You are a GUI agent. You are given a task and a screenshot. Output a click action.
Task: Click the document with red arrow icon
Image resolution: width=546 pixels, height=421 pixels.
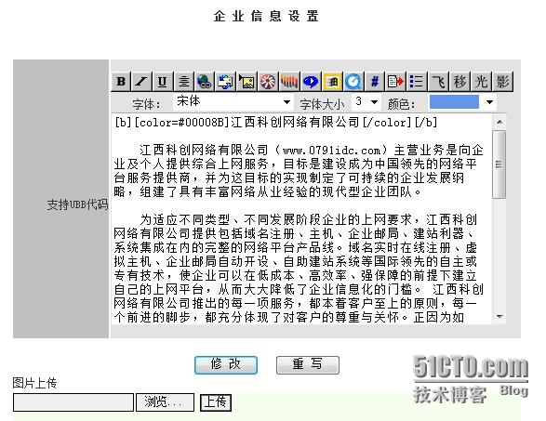396,82
